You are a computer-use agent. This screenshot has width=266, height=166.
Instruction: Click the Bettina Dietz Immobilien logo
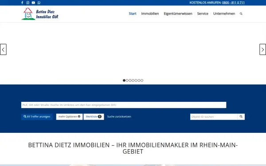click(40, 14)
